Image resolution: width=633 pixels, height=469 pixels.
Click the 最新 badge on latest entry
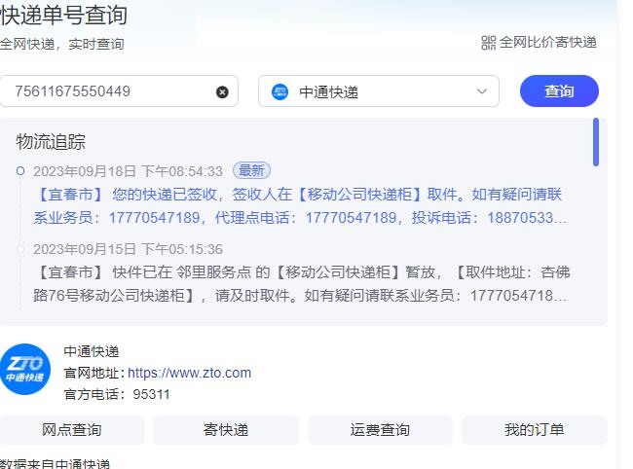pyautogui.click(x=251, y=170)
